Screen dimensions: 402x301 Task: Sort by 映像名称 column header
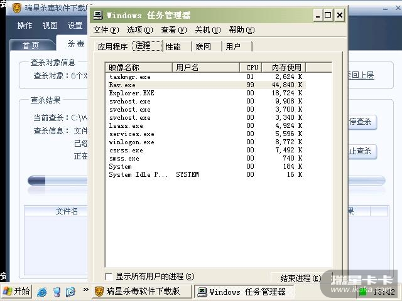point(139,68)
